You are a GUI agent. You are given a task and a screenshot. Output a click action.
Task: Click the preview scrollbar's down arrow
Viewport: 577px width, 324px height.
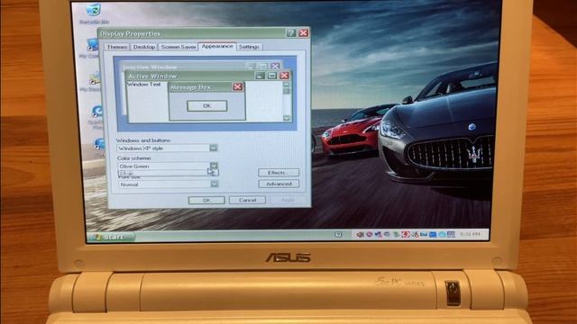pos(287,118)
